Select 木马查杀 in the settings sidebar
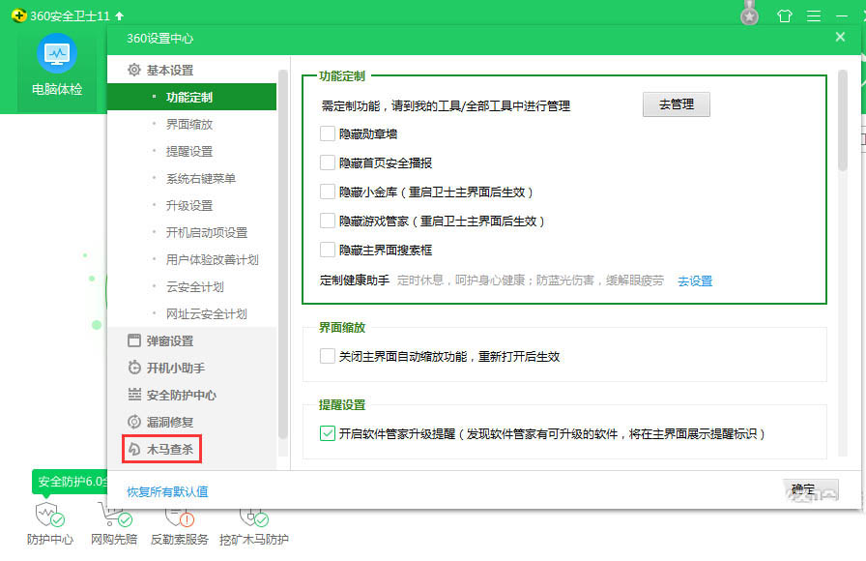 pos(169,450)
